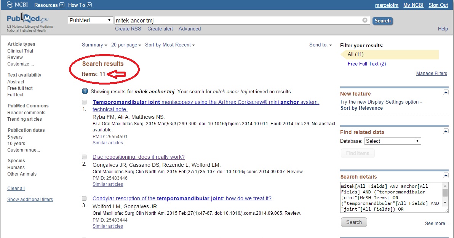Image resolution: width=454 pixels, height=238 pixels.
Task: Open the related data Database Select dropdown
Action: click(392, 141)
